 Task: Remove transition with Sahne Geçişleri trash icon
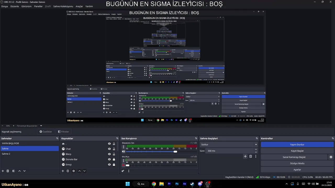point(250,156)
